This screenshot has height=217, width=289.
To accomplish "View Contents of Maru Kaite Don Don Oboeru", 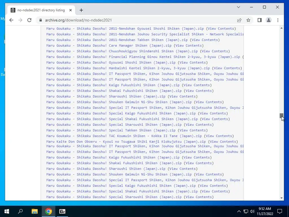I will 223,142.
